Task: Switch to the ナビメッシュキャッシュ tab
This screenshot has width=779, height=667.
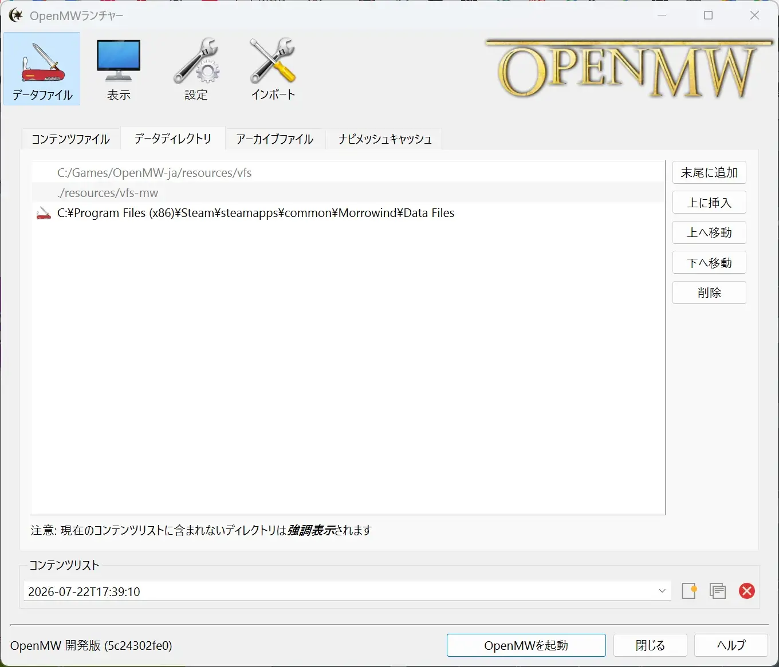Action: [384, 139]
